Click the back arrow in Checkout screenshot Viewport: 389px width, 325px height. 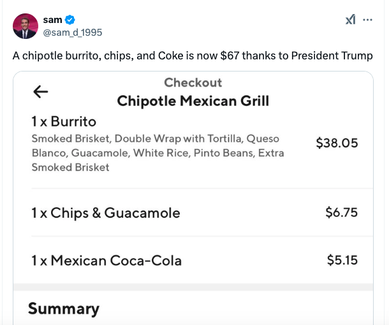(x=40, y=92)
